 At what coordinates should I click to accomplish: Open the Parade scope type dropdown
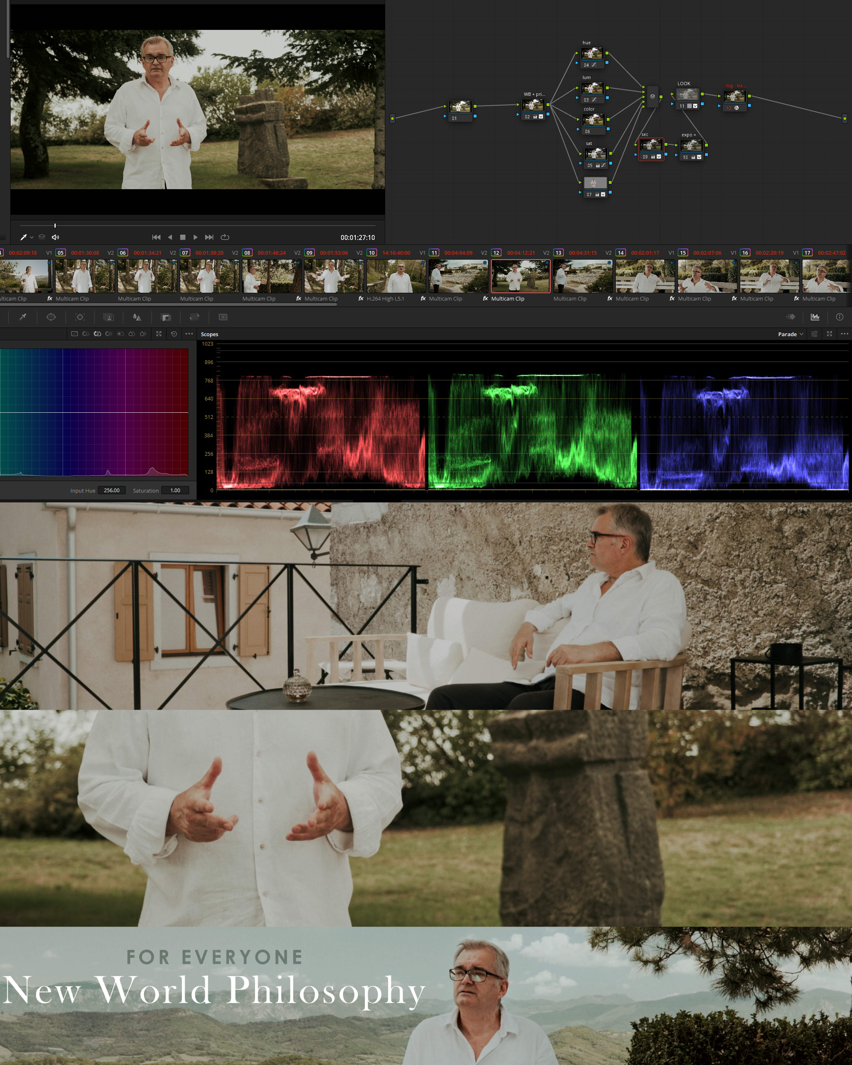tap(790, 335)
